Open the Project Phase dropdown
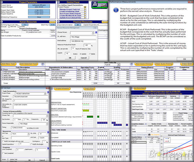Image resolution: width=194 pixels, height=162 pixels. pos(45,94)
